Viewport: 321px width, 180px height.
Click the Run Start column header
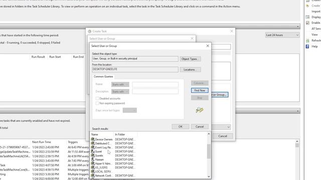tap(55, 56)
